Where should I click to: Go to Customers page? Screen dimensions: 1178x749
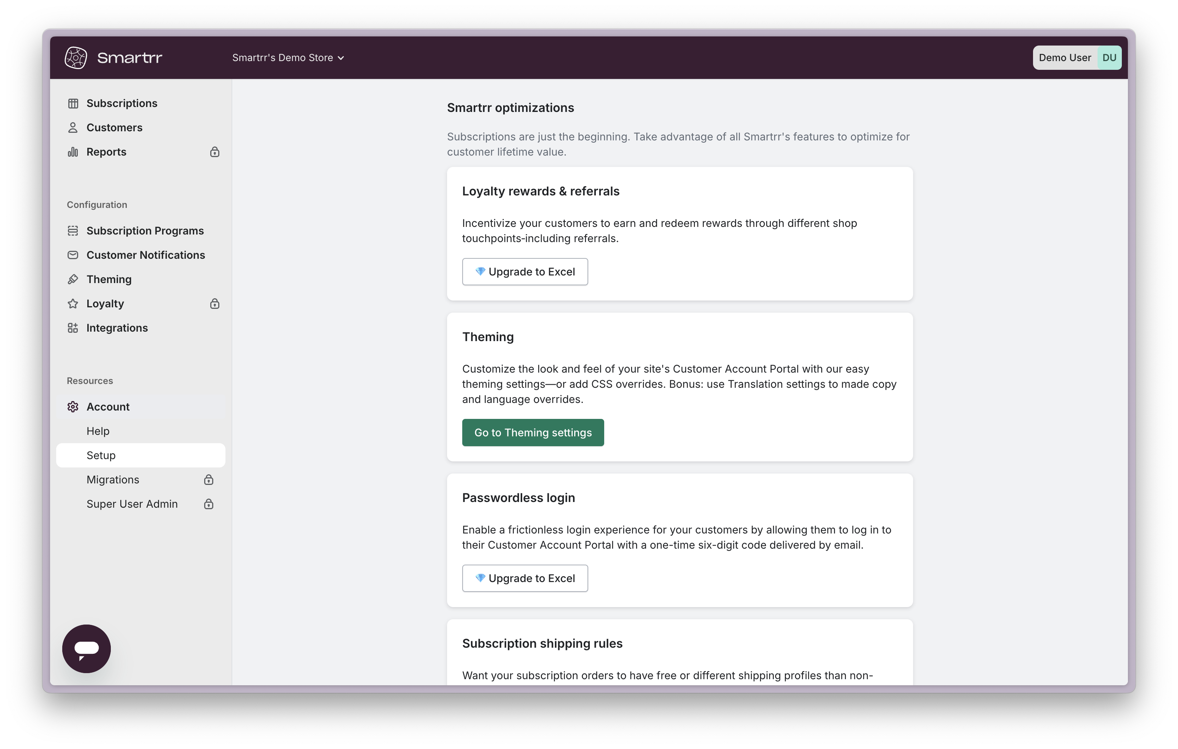(141, 128)
